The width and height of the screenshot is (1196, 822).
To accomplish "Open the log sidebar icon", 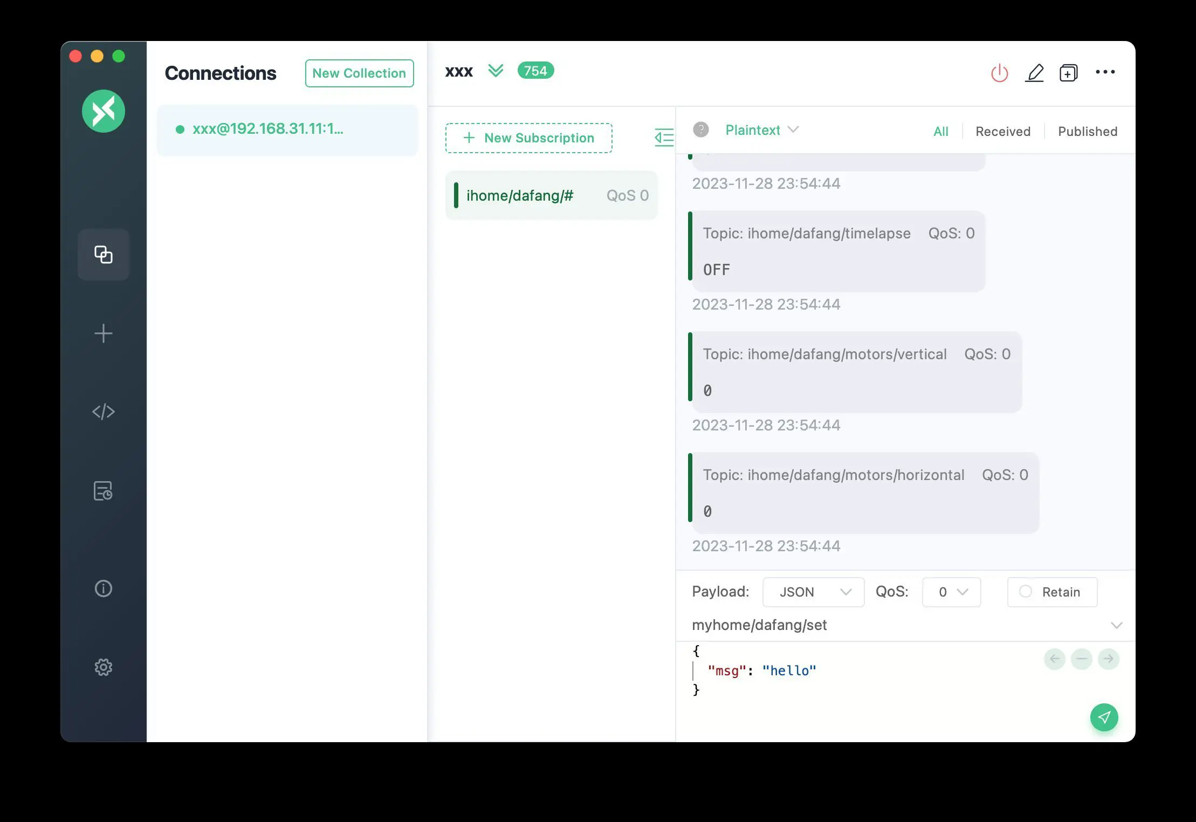I will point(103,490).
